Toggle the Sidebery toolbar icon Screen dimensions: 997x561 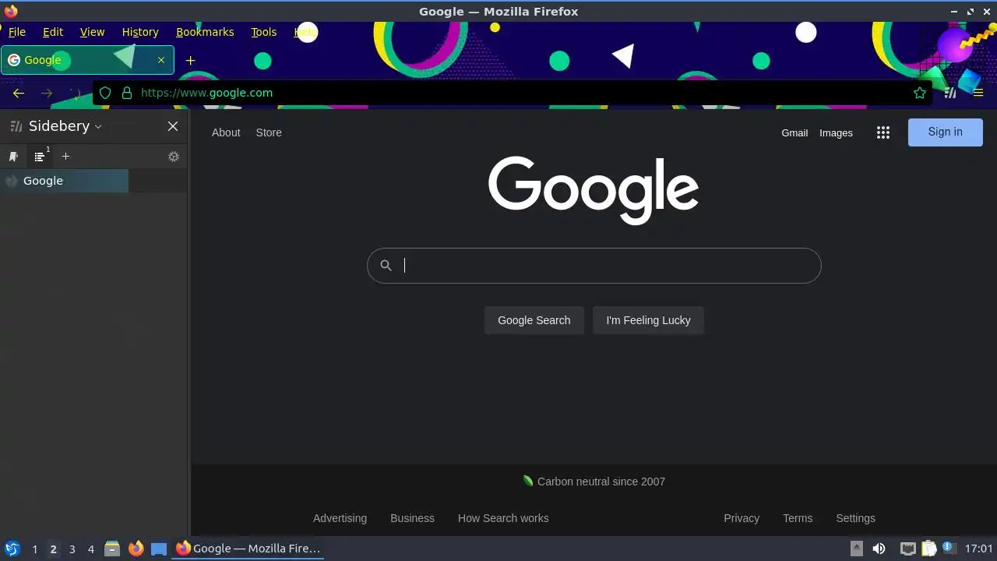(x=950, y=93)
